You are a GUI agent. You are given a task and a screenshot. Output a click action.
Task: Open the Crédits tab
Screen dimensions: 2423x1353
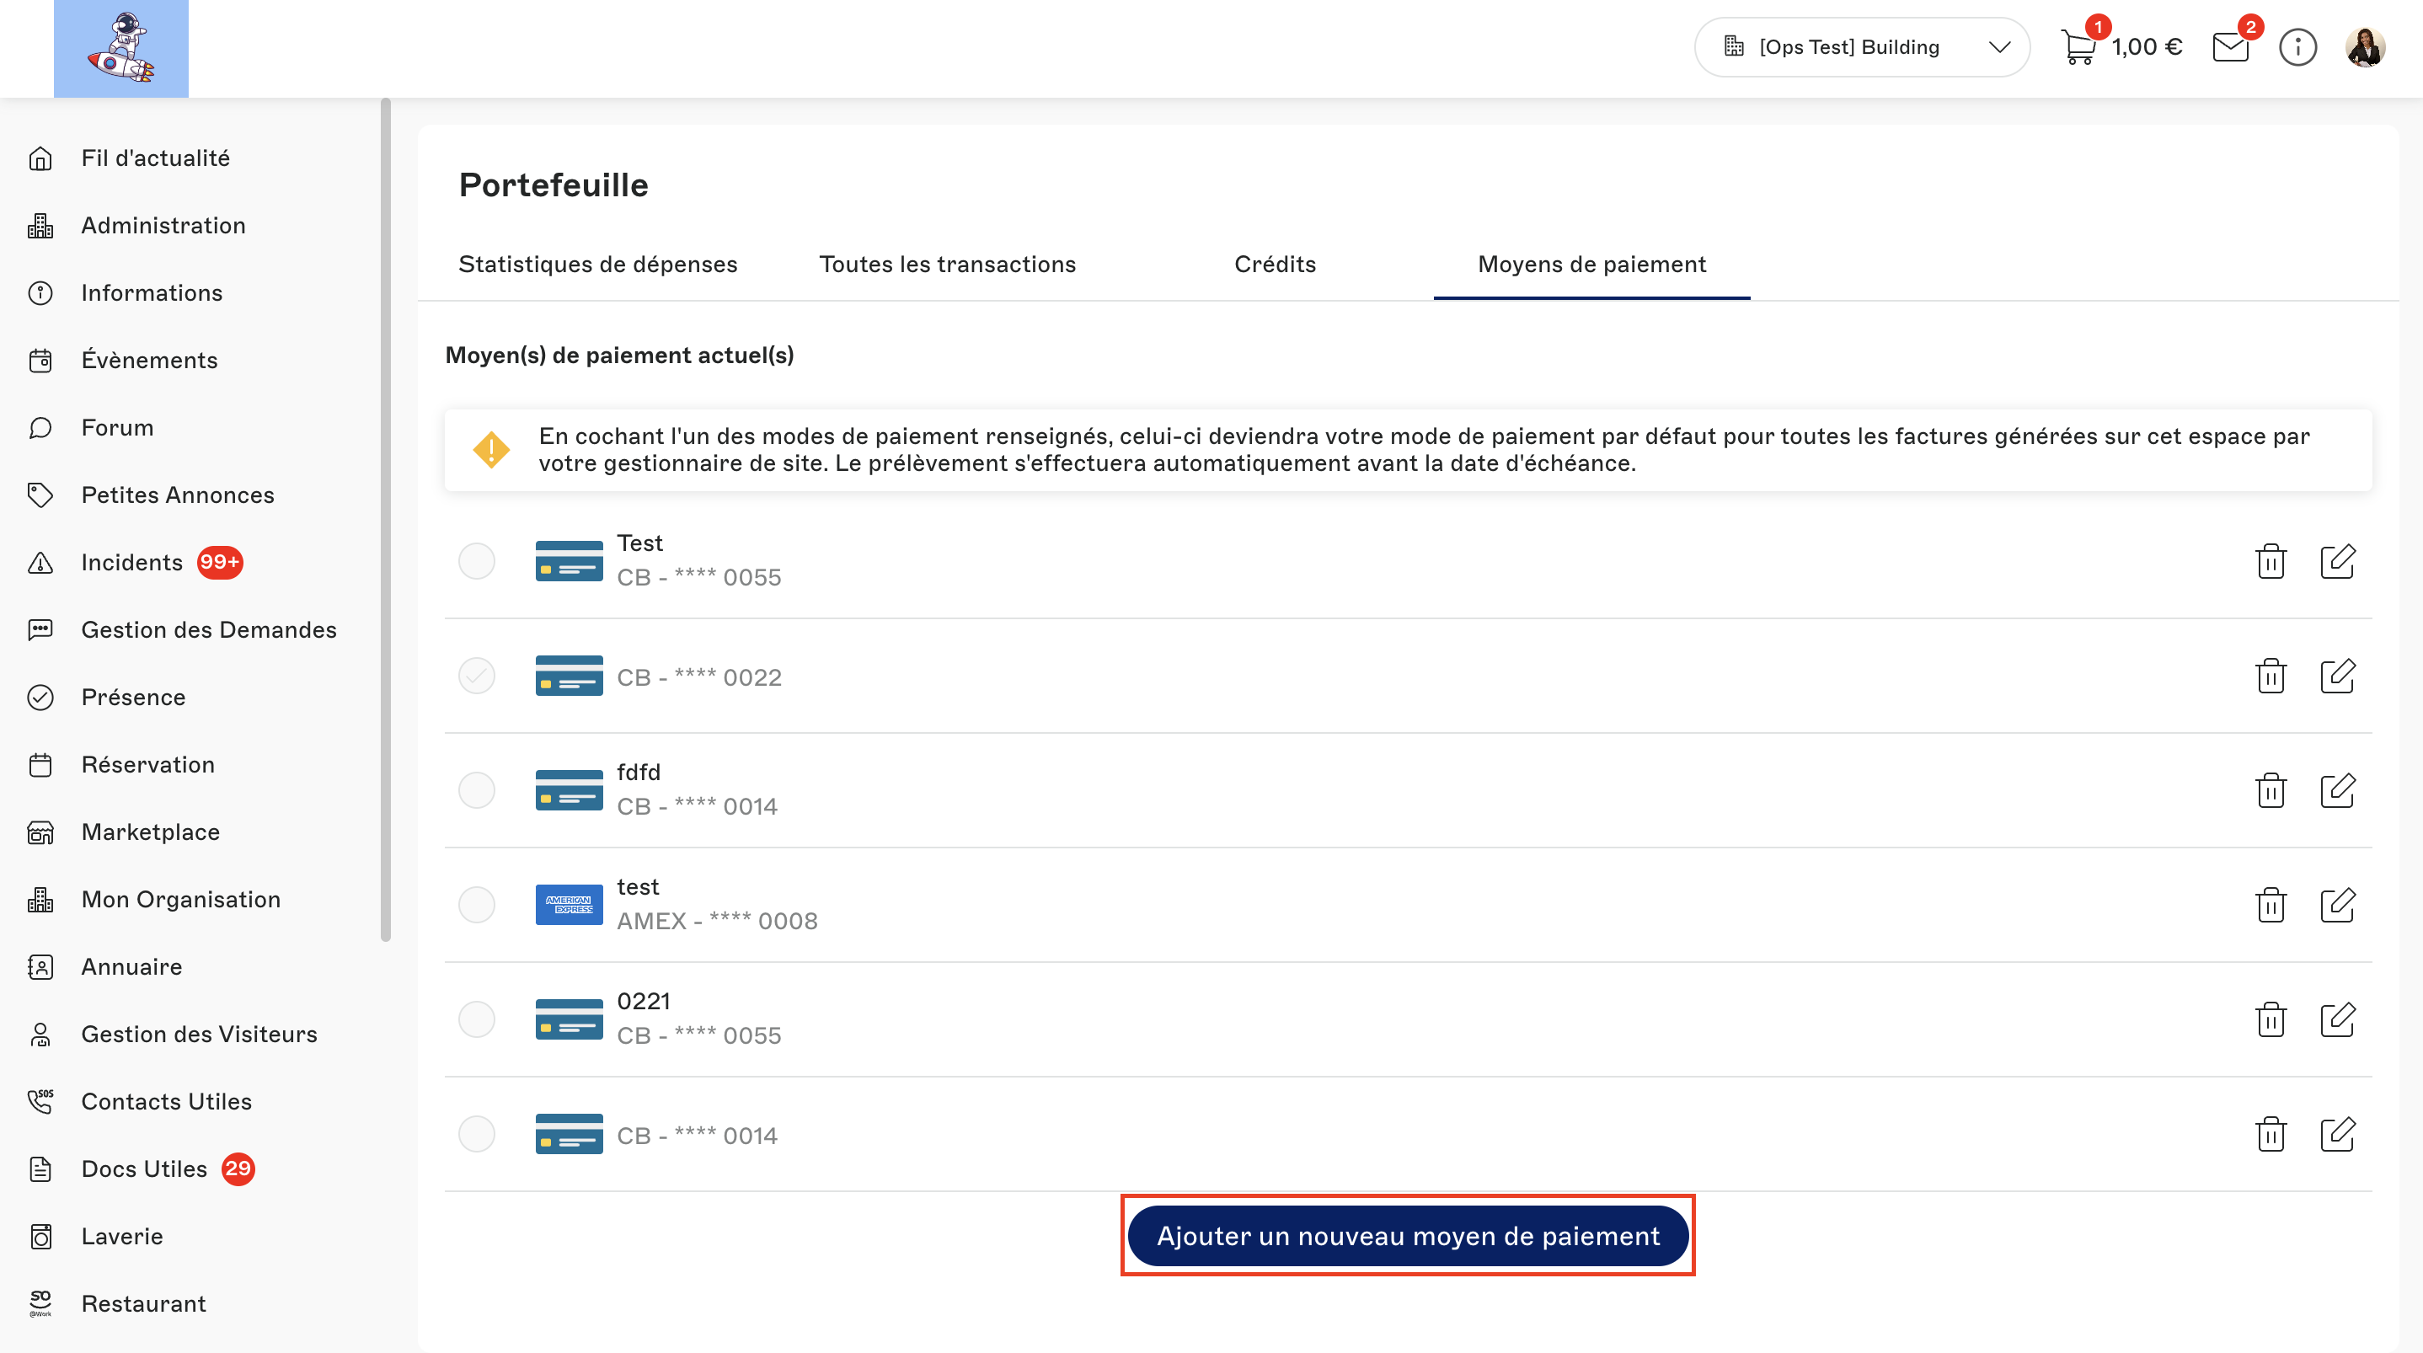click(x=1275, y=265)
